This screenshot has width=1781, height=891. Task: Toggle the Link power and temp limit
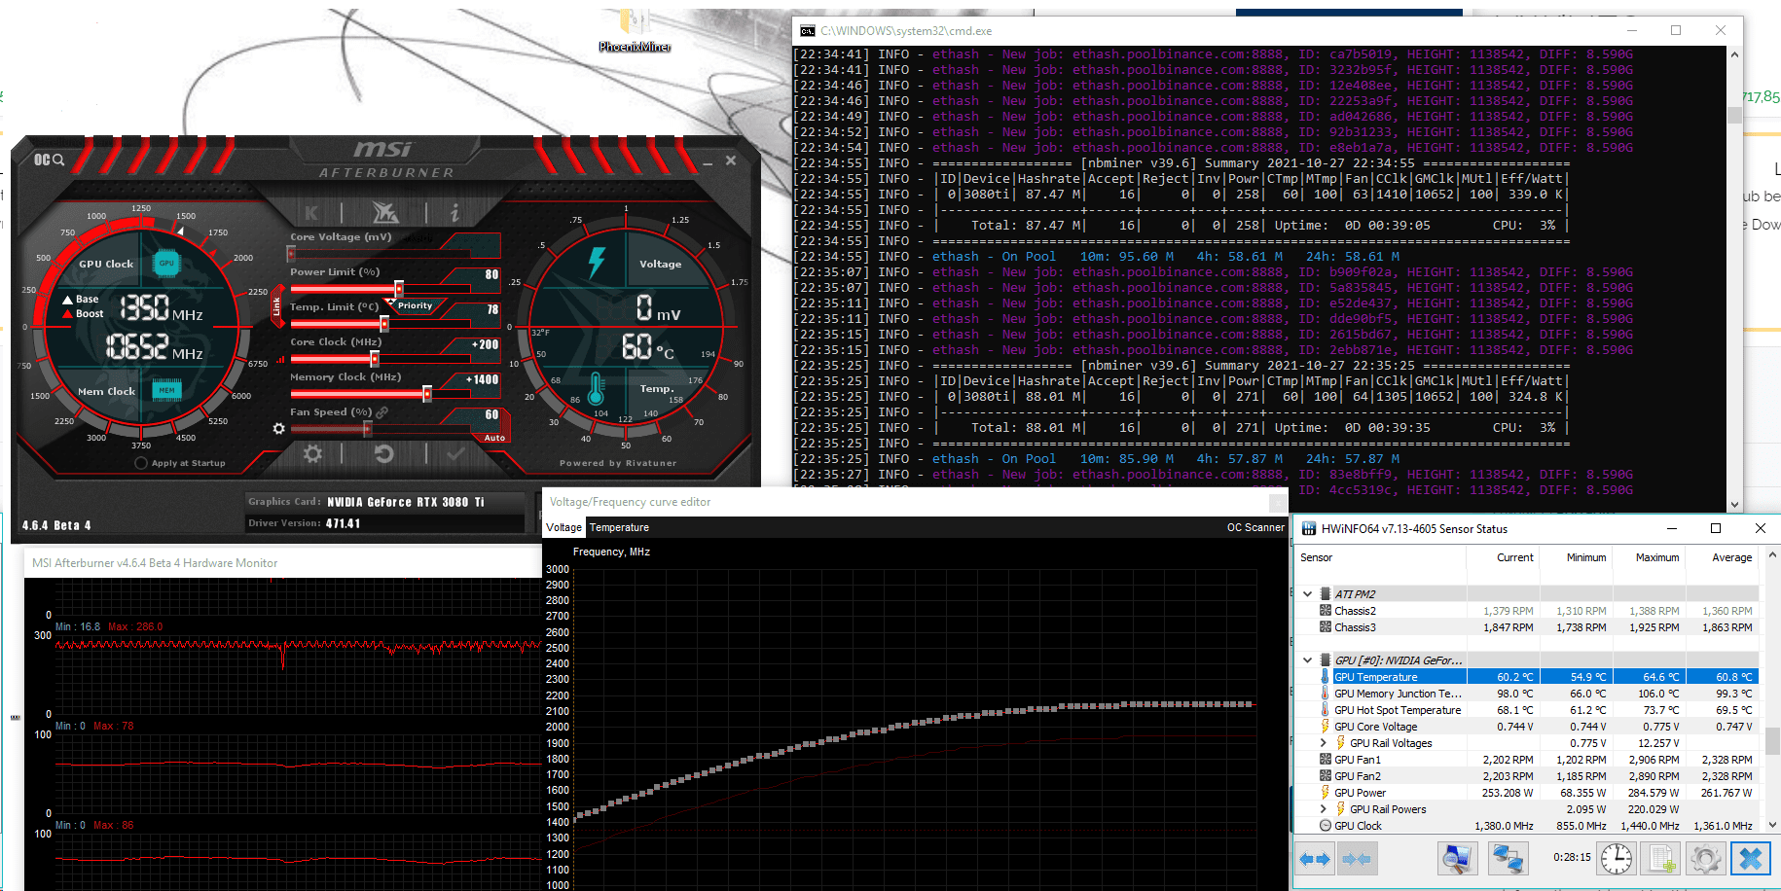tap(276, 306)
